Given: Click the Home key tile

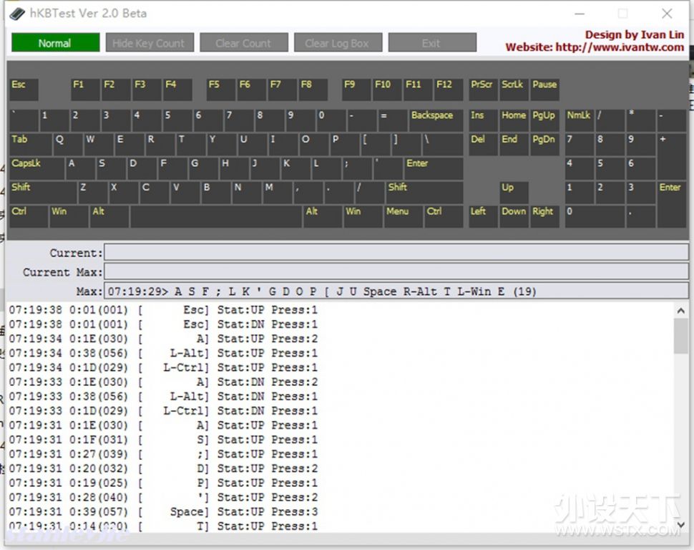Looking at the screenshot, I should (514, 121).
